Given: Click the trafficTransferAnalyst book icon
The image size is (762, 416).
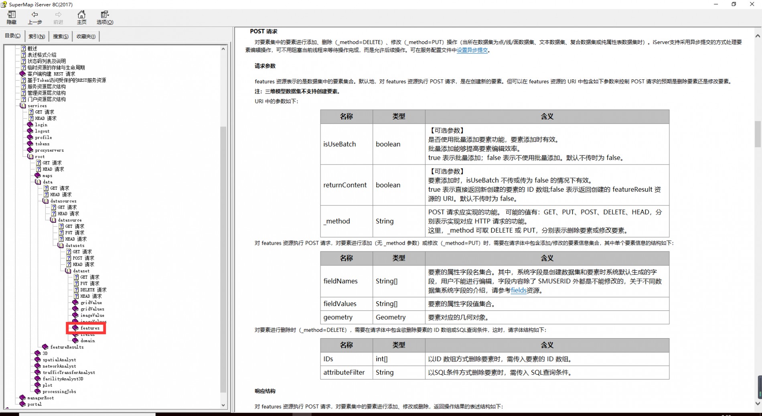Looking at the screenshot, I should pos(38,372).
